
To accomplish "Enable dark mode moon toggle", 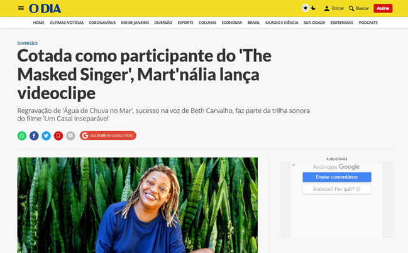I will [314, 8].
